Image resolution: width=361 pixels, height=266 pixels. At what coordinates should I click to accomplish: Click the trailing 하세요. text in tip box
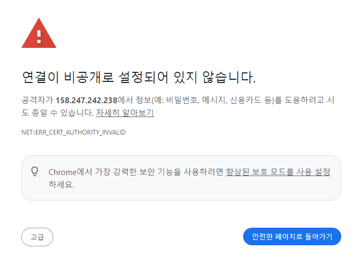tap(61, 185)
